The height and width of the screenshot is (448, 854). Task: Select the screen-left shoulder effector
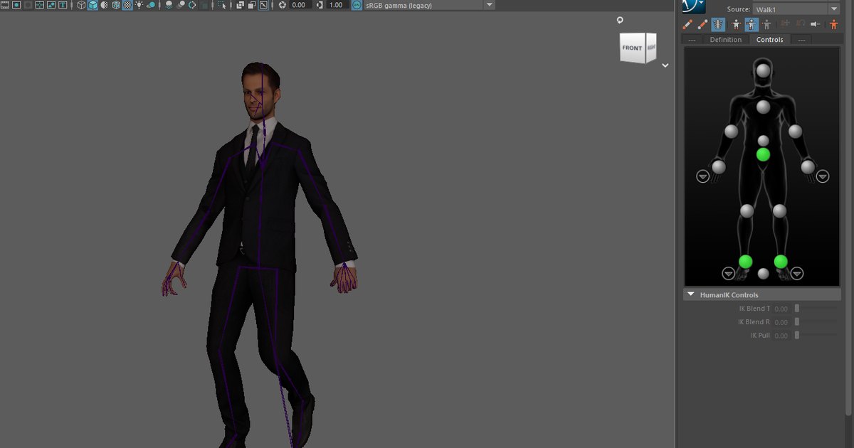click(731, 131)
